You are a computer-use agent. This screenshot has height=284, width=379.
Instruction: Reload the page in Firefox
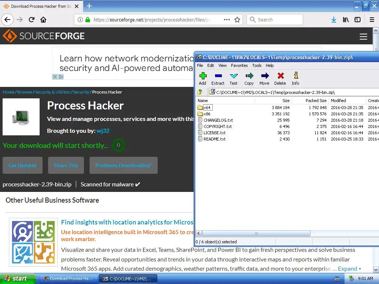click(x=31, y=20)
